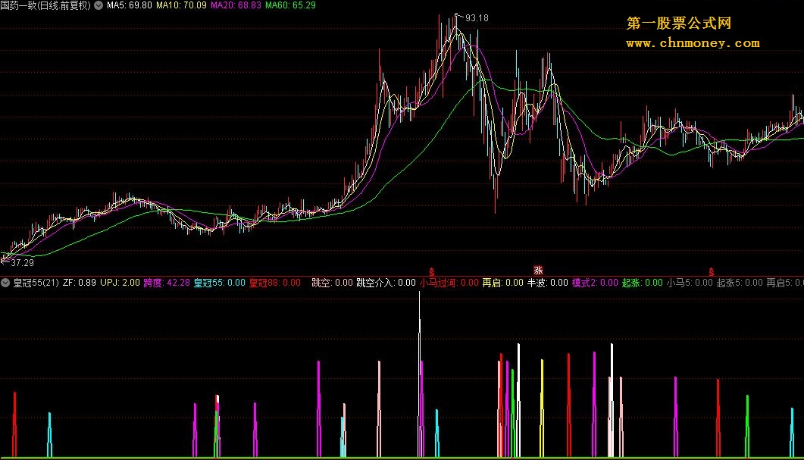Click the 模式2: 0.00 value
804x460 pixels.
(x=595, y=283)
